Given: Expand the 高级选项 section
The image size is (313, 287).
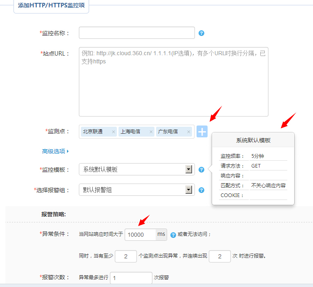Looking at the screenshot, I should point(55,151).
